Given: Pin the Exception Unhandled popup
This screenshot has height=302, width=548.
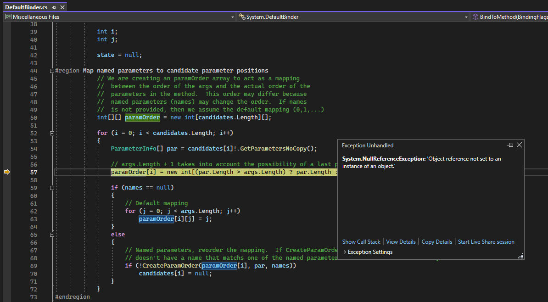Looking at the screenshot, I should (510, 145).
